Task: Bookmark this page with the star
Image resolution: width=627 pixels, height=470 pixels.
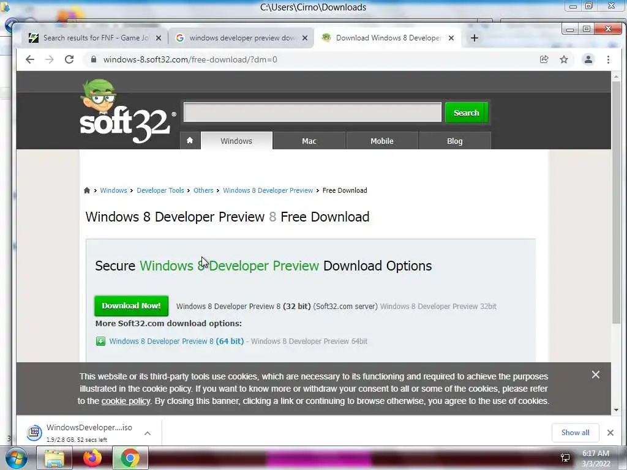Action: pyautogui.click(x=564, y=59)
